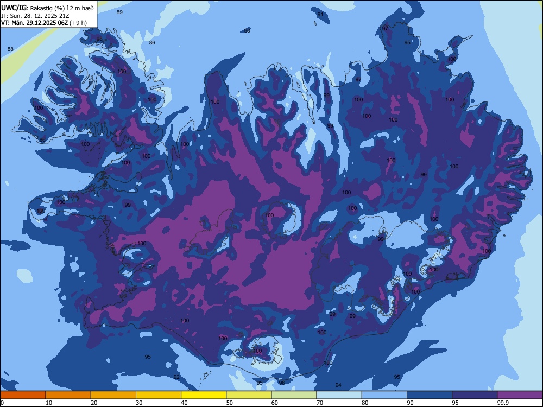543x407 pixels.
Task: Choose the 70–80 pale blue legend swatch
Action: tap(339, 395)
